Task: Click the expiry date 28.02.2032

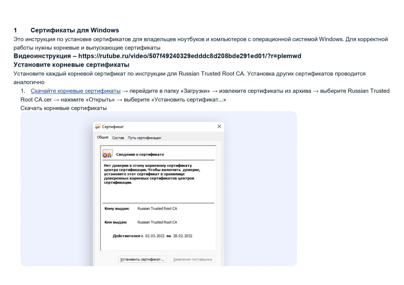Action: pos(182,236)
